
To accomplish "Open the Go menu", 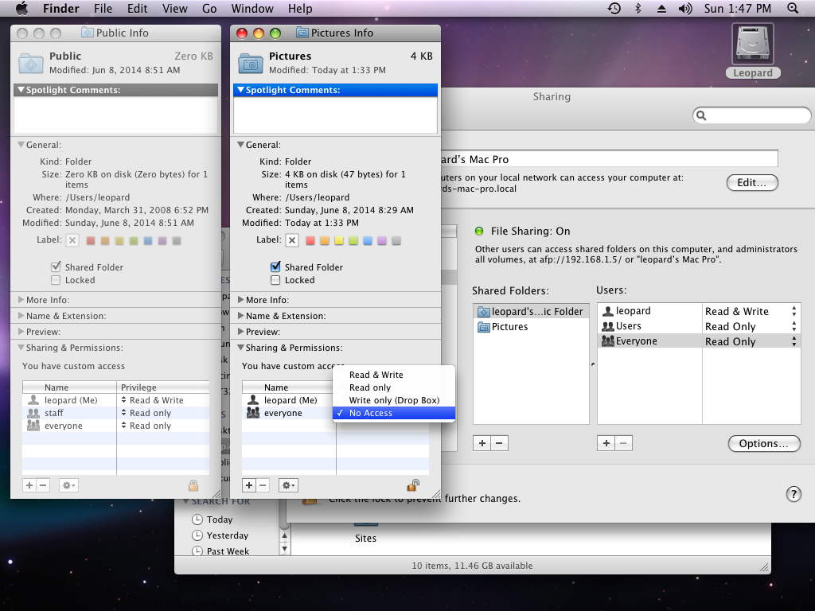I will click(x=209, y=8).
